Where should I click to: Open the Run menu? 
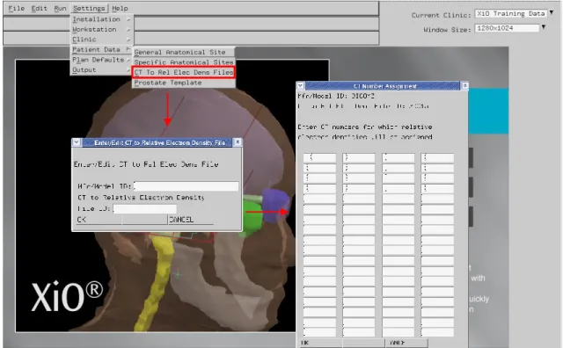click(x=60, y=8)
